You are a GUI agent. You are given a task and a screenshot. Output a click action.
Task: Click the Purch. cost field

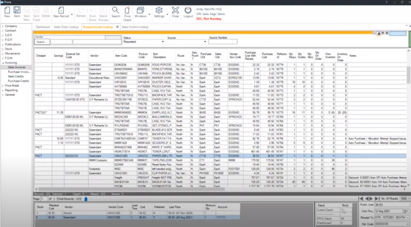coord(392,205)
